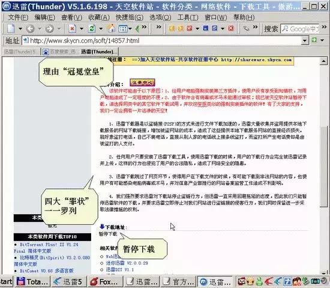
Task: Open the dropdown arrow next to new page icon
Action: (x=20, y=28)
